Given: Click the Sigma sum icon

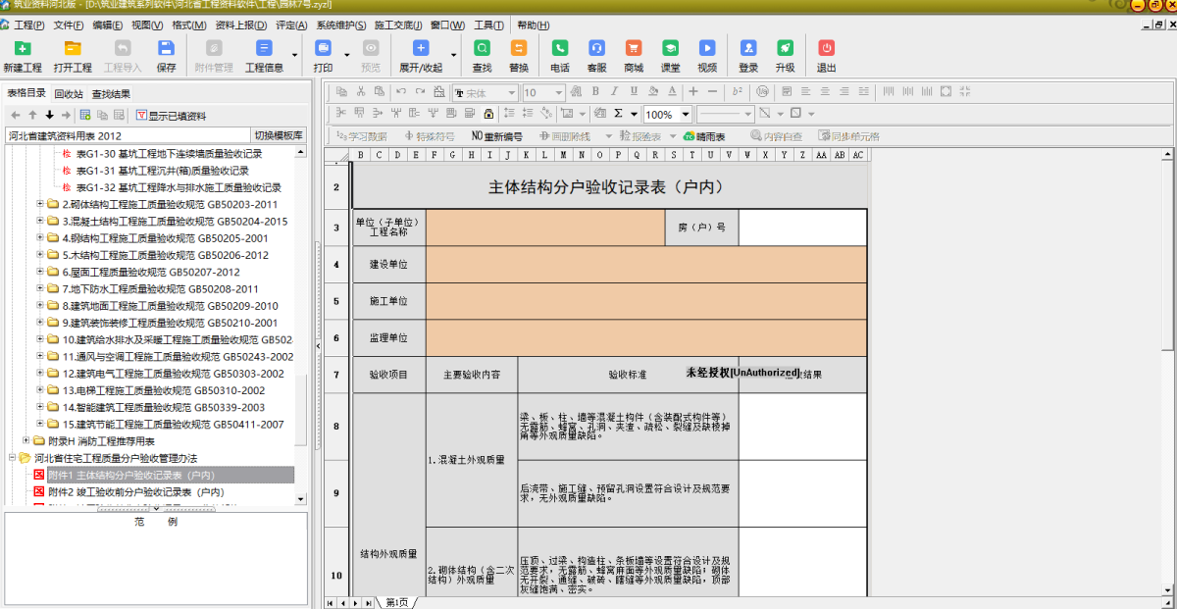Looking at the screenshot, I should click(618, 114).
